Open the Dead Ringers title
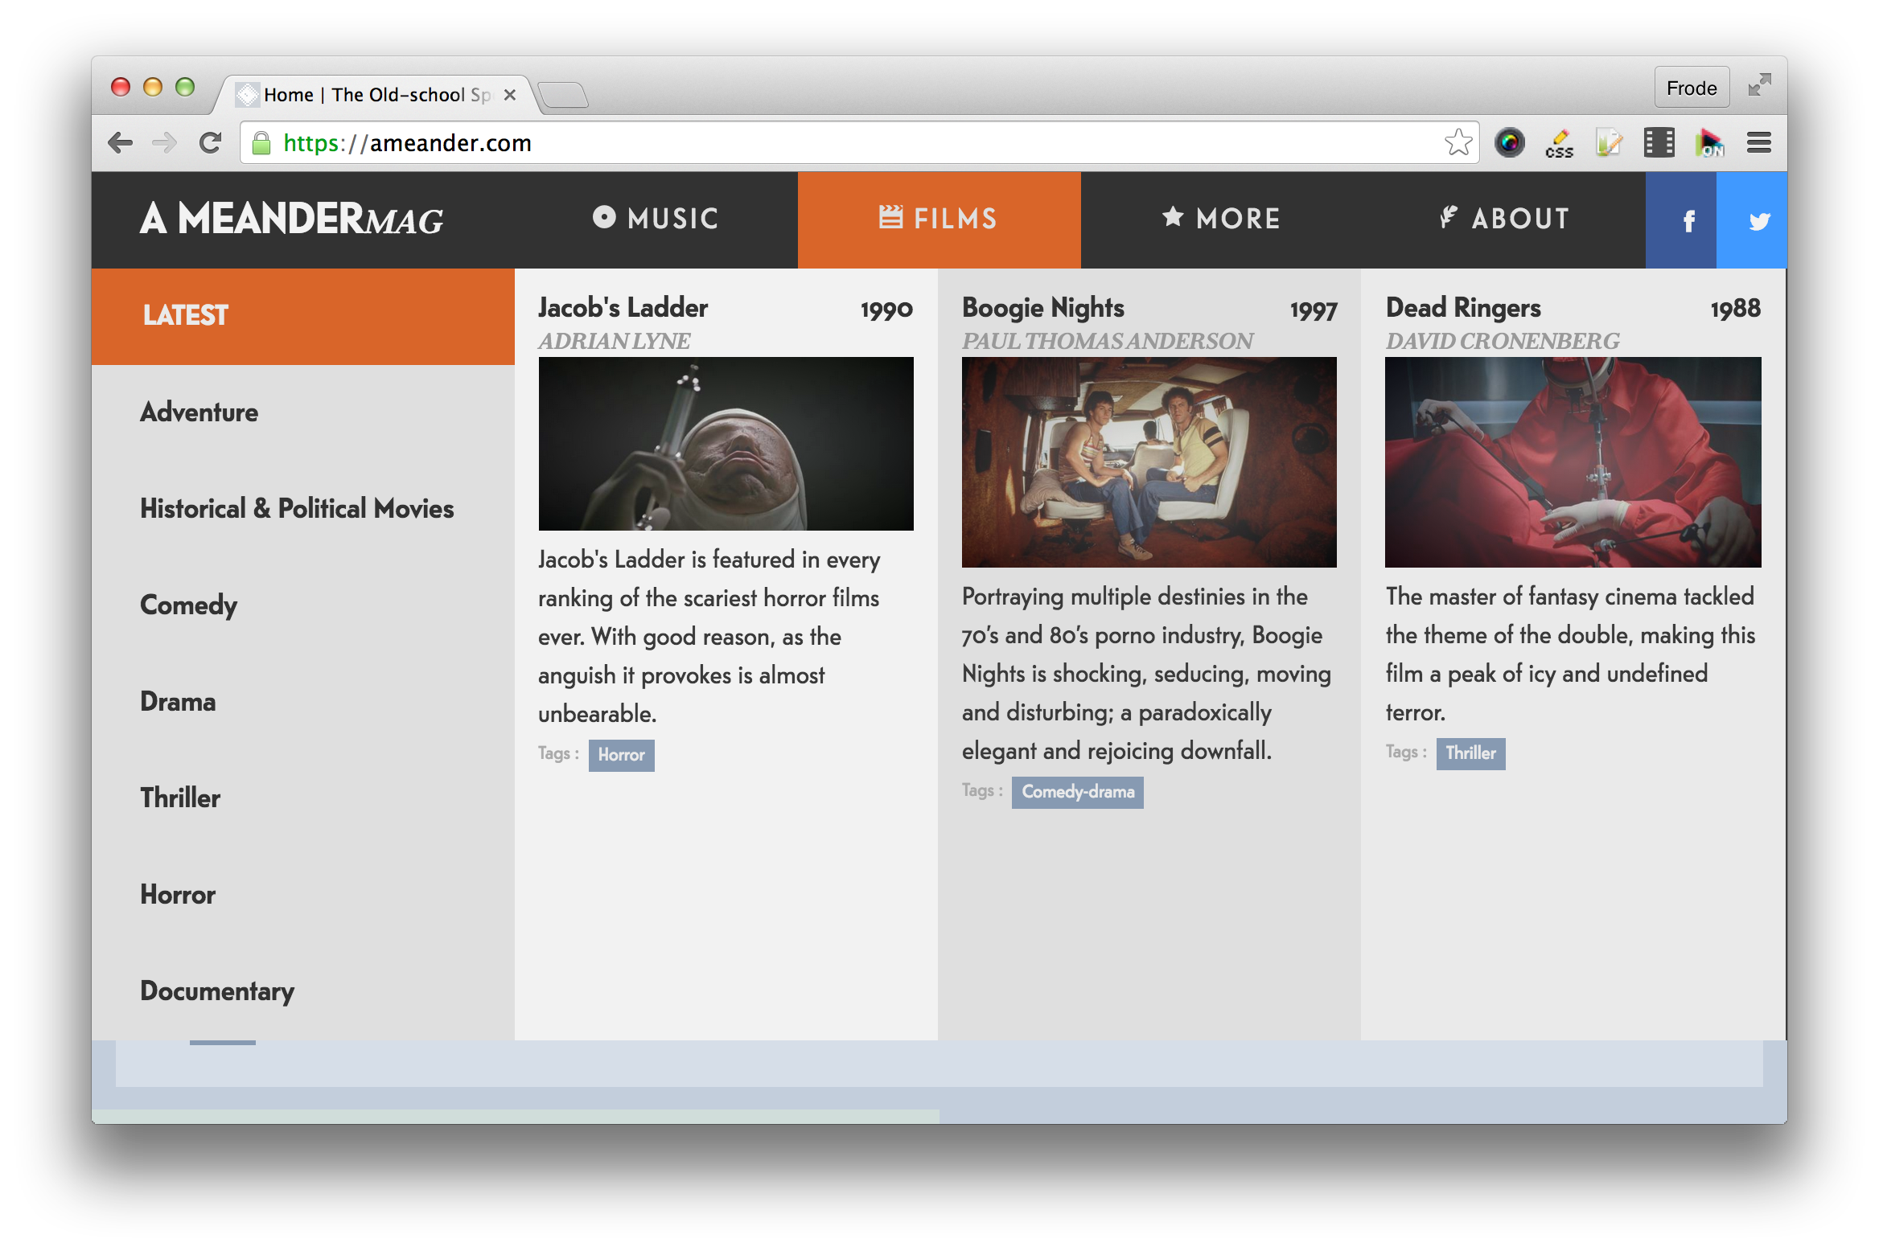The width and height of the screenshot is (1879, 1251). tap(1463, 308)
